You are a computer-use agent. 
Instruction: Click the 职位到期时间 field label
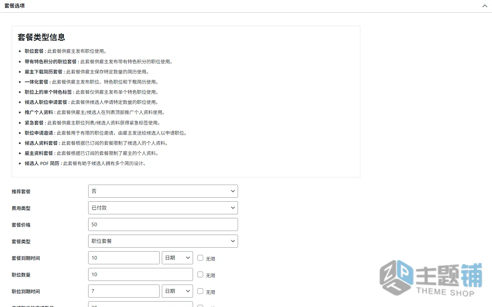point(26,291)
